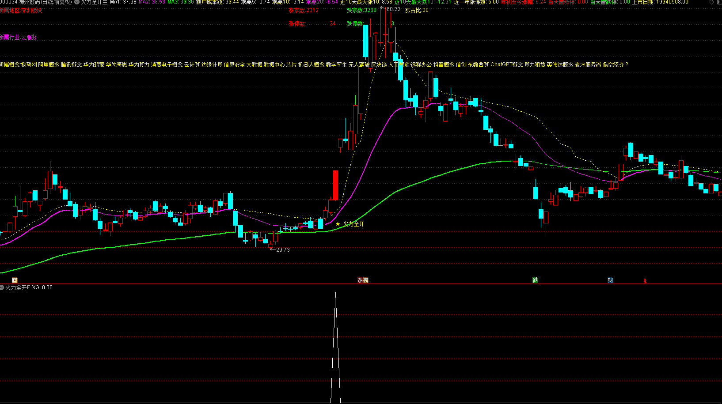
Task: Click the 英伟达概念 concept tag
Action: pyautogui.click(x=560, y=64)
